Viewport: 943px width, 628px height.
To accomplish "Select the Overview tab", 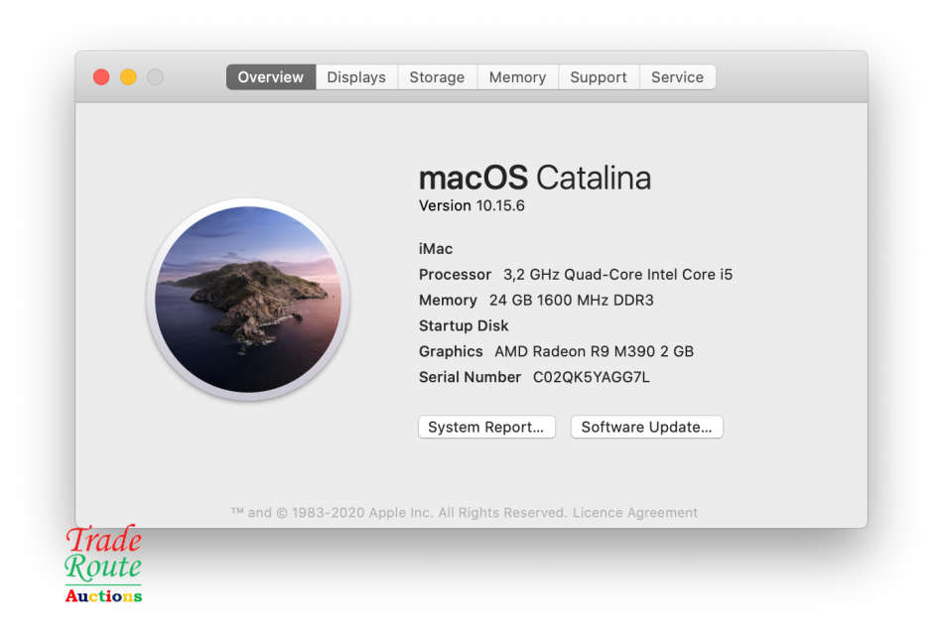I will (x=270, y=76).
